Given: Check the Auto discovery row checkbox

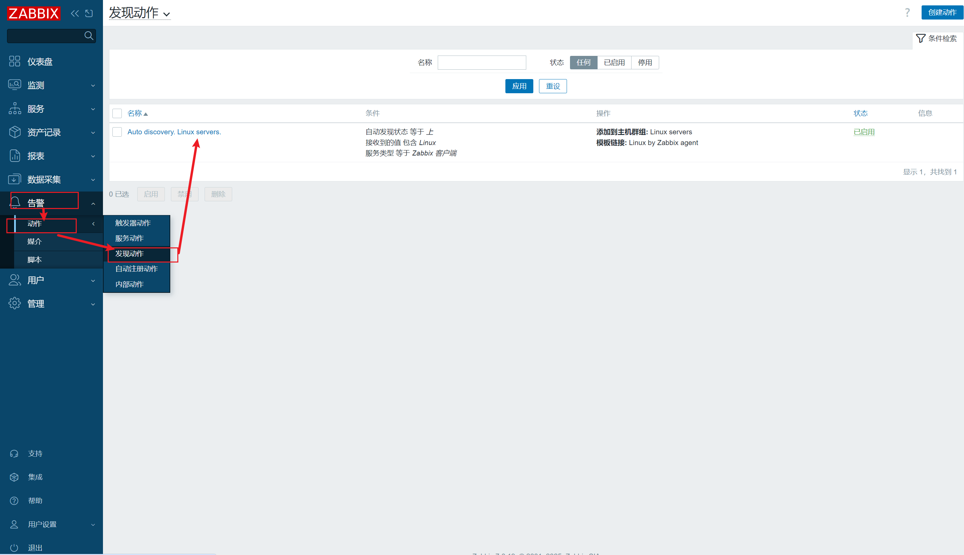Looking at the screenshot, I should click(117, 132).
